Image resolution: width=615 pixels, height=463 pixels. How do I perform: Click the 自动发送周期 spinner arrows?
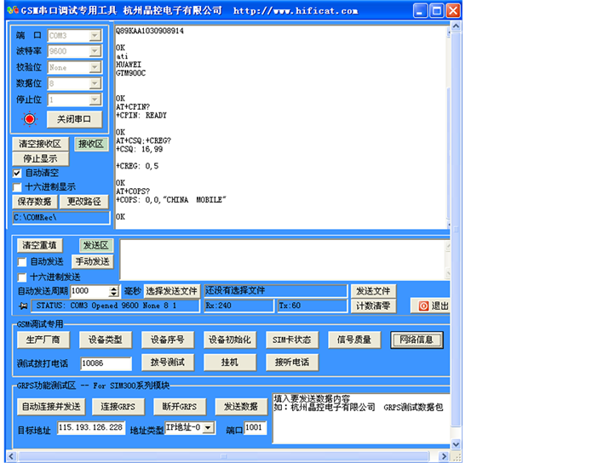click(x=114, y=291)
